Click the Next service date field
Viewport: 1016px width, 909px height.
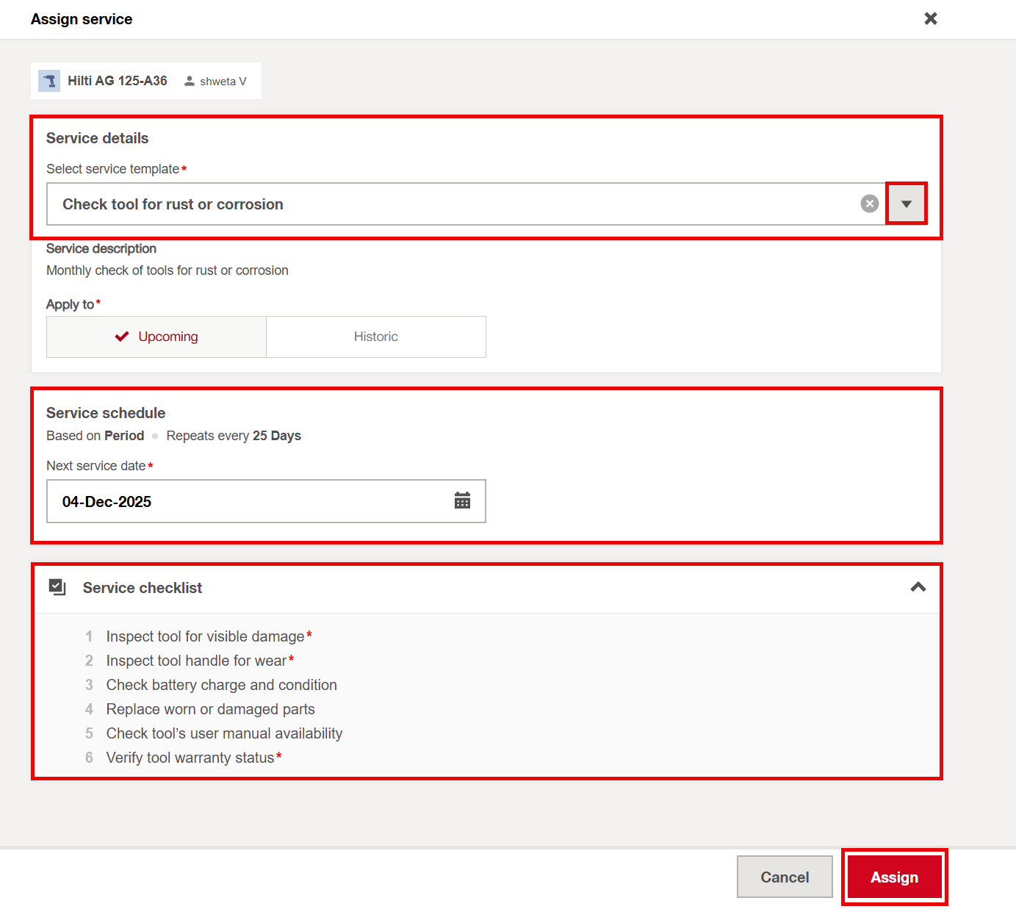(x=250, y=501)
